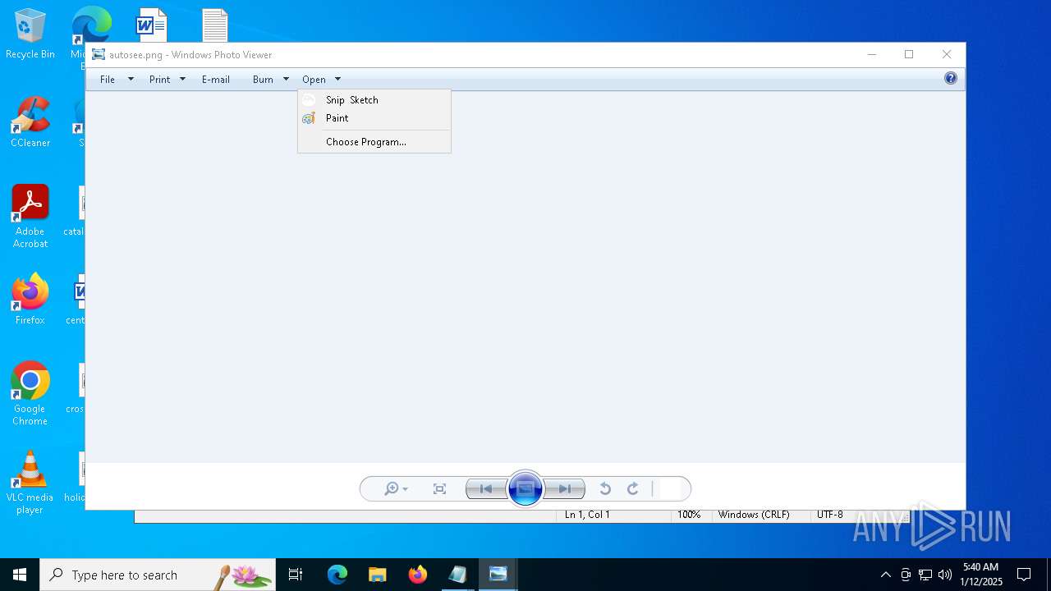The image size is (1051, 591).
Task: Open CCleaner desktop shortcut
Action: tap(30, 123)
